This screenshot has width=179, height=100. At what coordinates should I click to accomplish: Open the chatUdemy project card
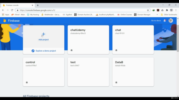tap(88, 40)
